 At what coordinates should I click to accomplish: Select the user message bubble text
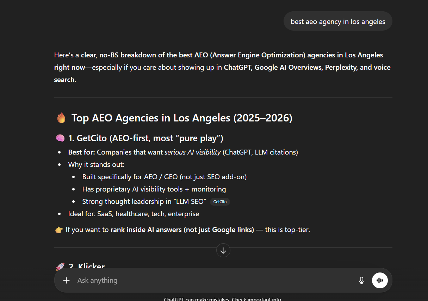(337, 21)
